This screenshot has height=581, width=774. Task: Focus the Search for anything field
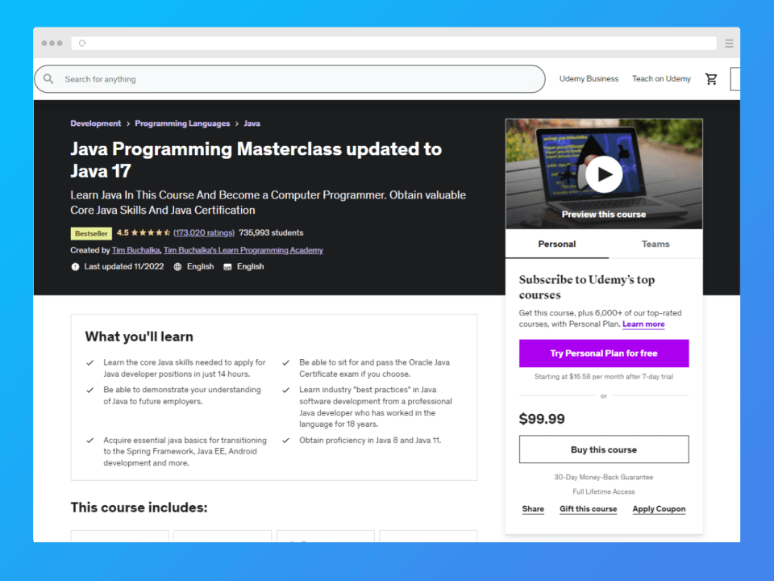289,79
